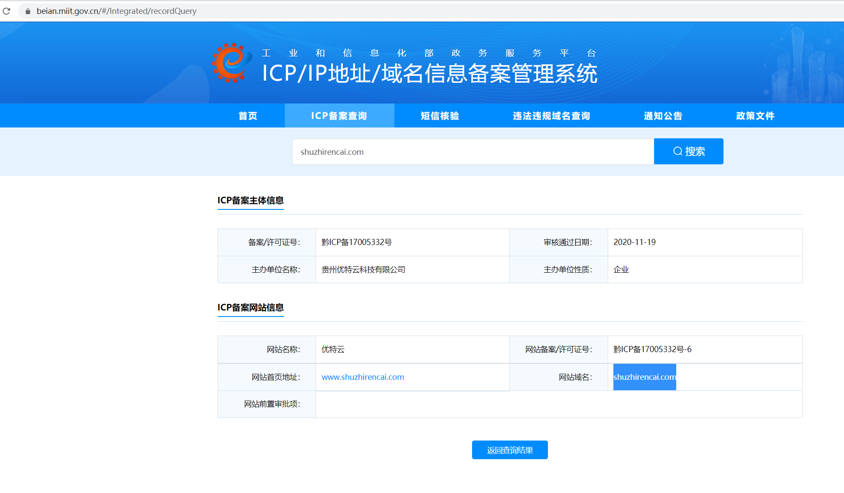This screenshot has width=844, height=493.
Task: Click the 备案/许可证号 label cell
Action: pos(267,242)
